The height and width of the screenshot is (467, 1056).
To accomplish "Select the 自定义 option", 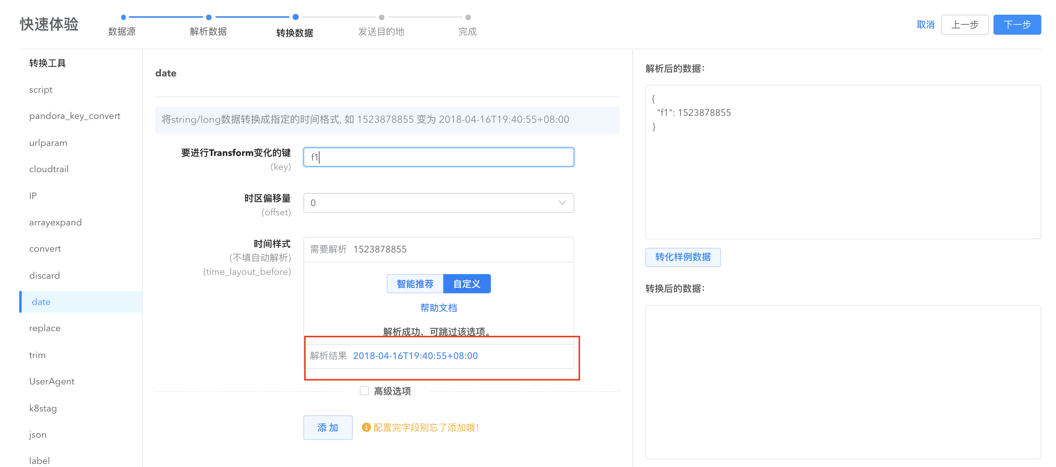I will pyautogui.click(x=467, y=283).
